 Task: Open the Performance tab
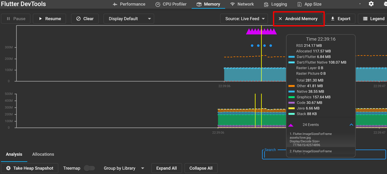(129, 4)
